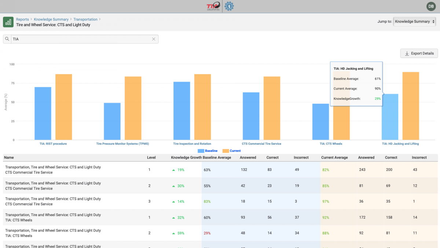The width and height of the screenshot is (440, 248).
Task: Click the 158 correct cell
Action: pos(389,218)
